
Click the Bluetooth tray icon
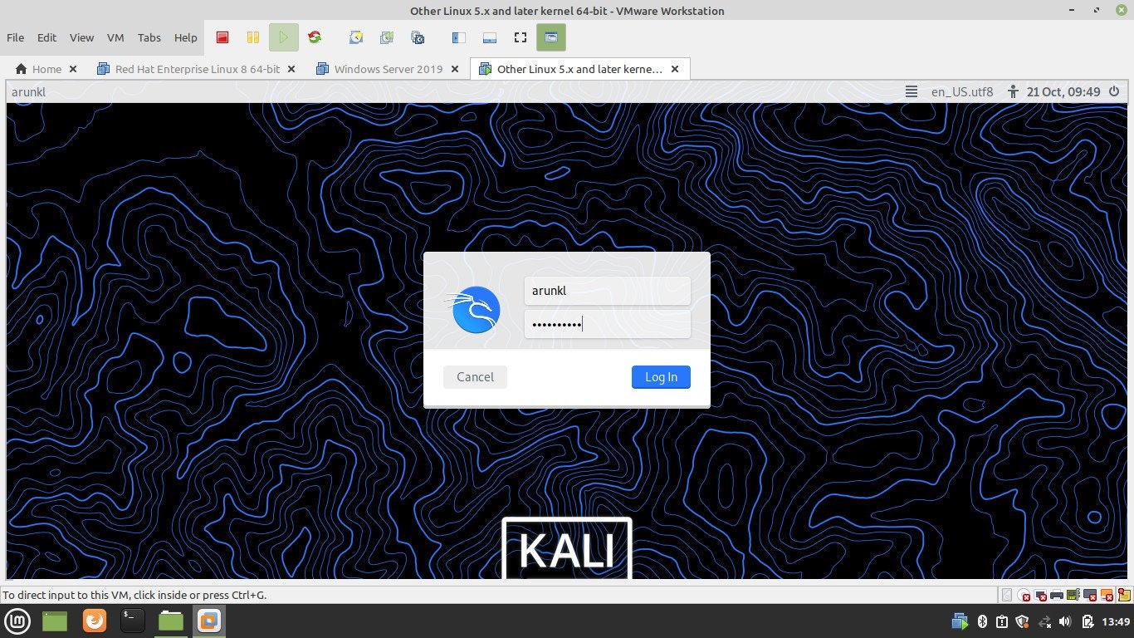pos(982,621)
